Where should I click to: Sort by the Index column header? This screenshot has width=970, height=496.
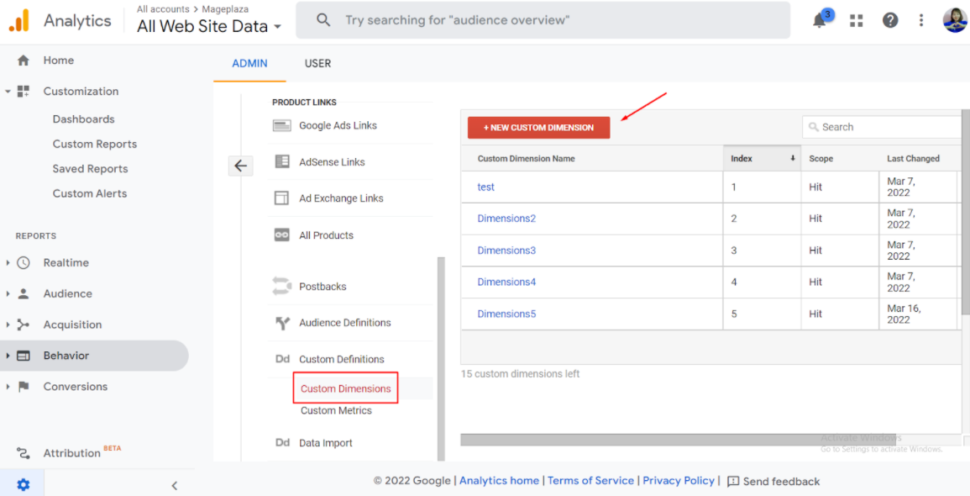click(x=760, y=158)
